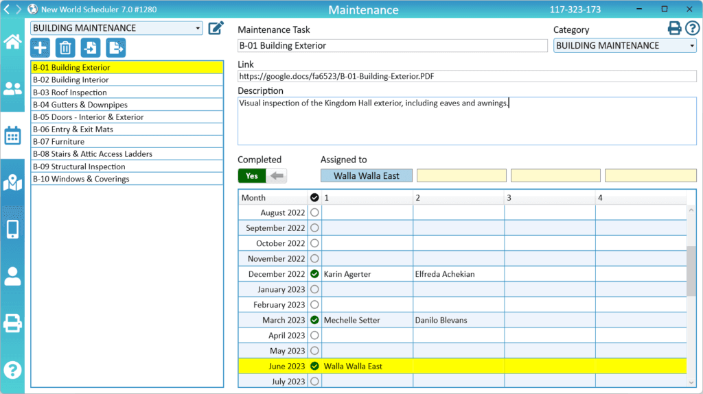Click the schedule scrollbar thumb

[691, 271]
